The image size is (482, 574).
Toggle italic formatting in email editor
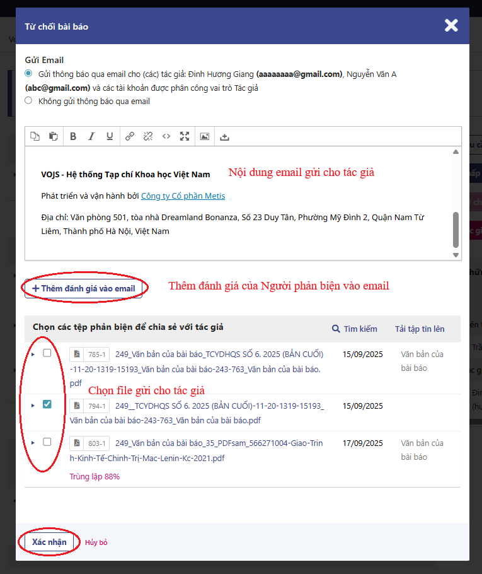[91, 136]
